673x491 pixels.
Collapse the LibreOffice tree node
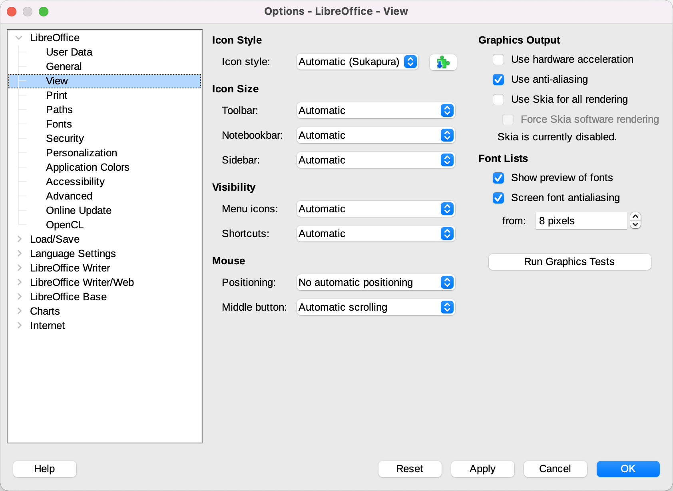click(19, 38)
